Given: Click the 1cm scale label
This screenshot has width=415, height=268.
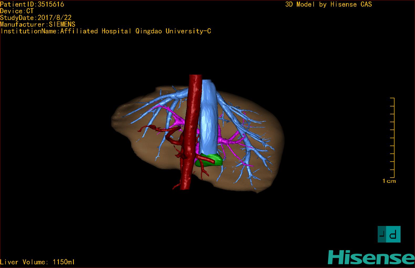Looking at the screenshot, I should coord(389,181).
